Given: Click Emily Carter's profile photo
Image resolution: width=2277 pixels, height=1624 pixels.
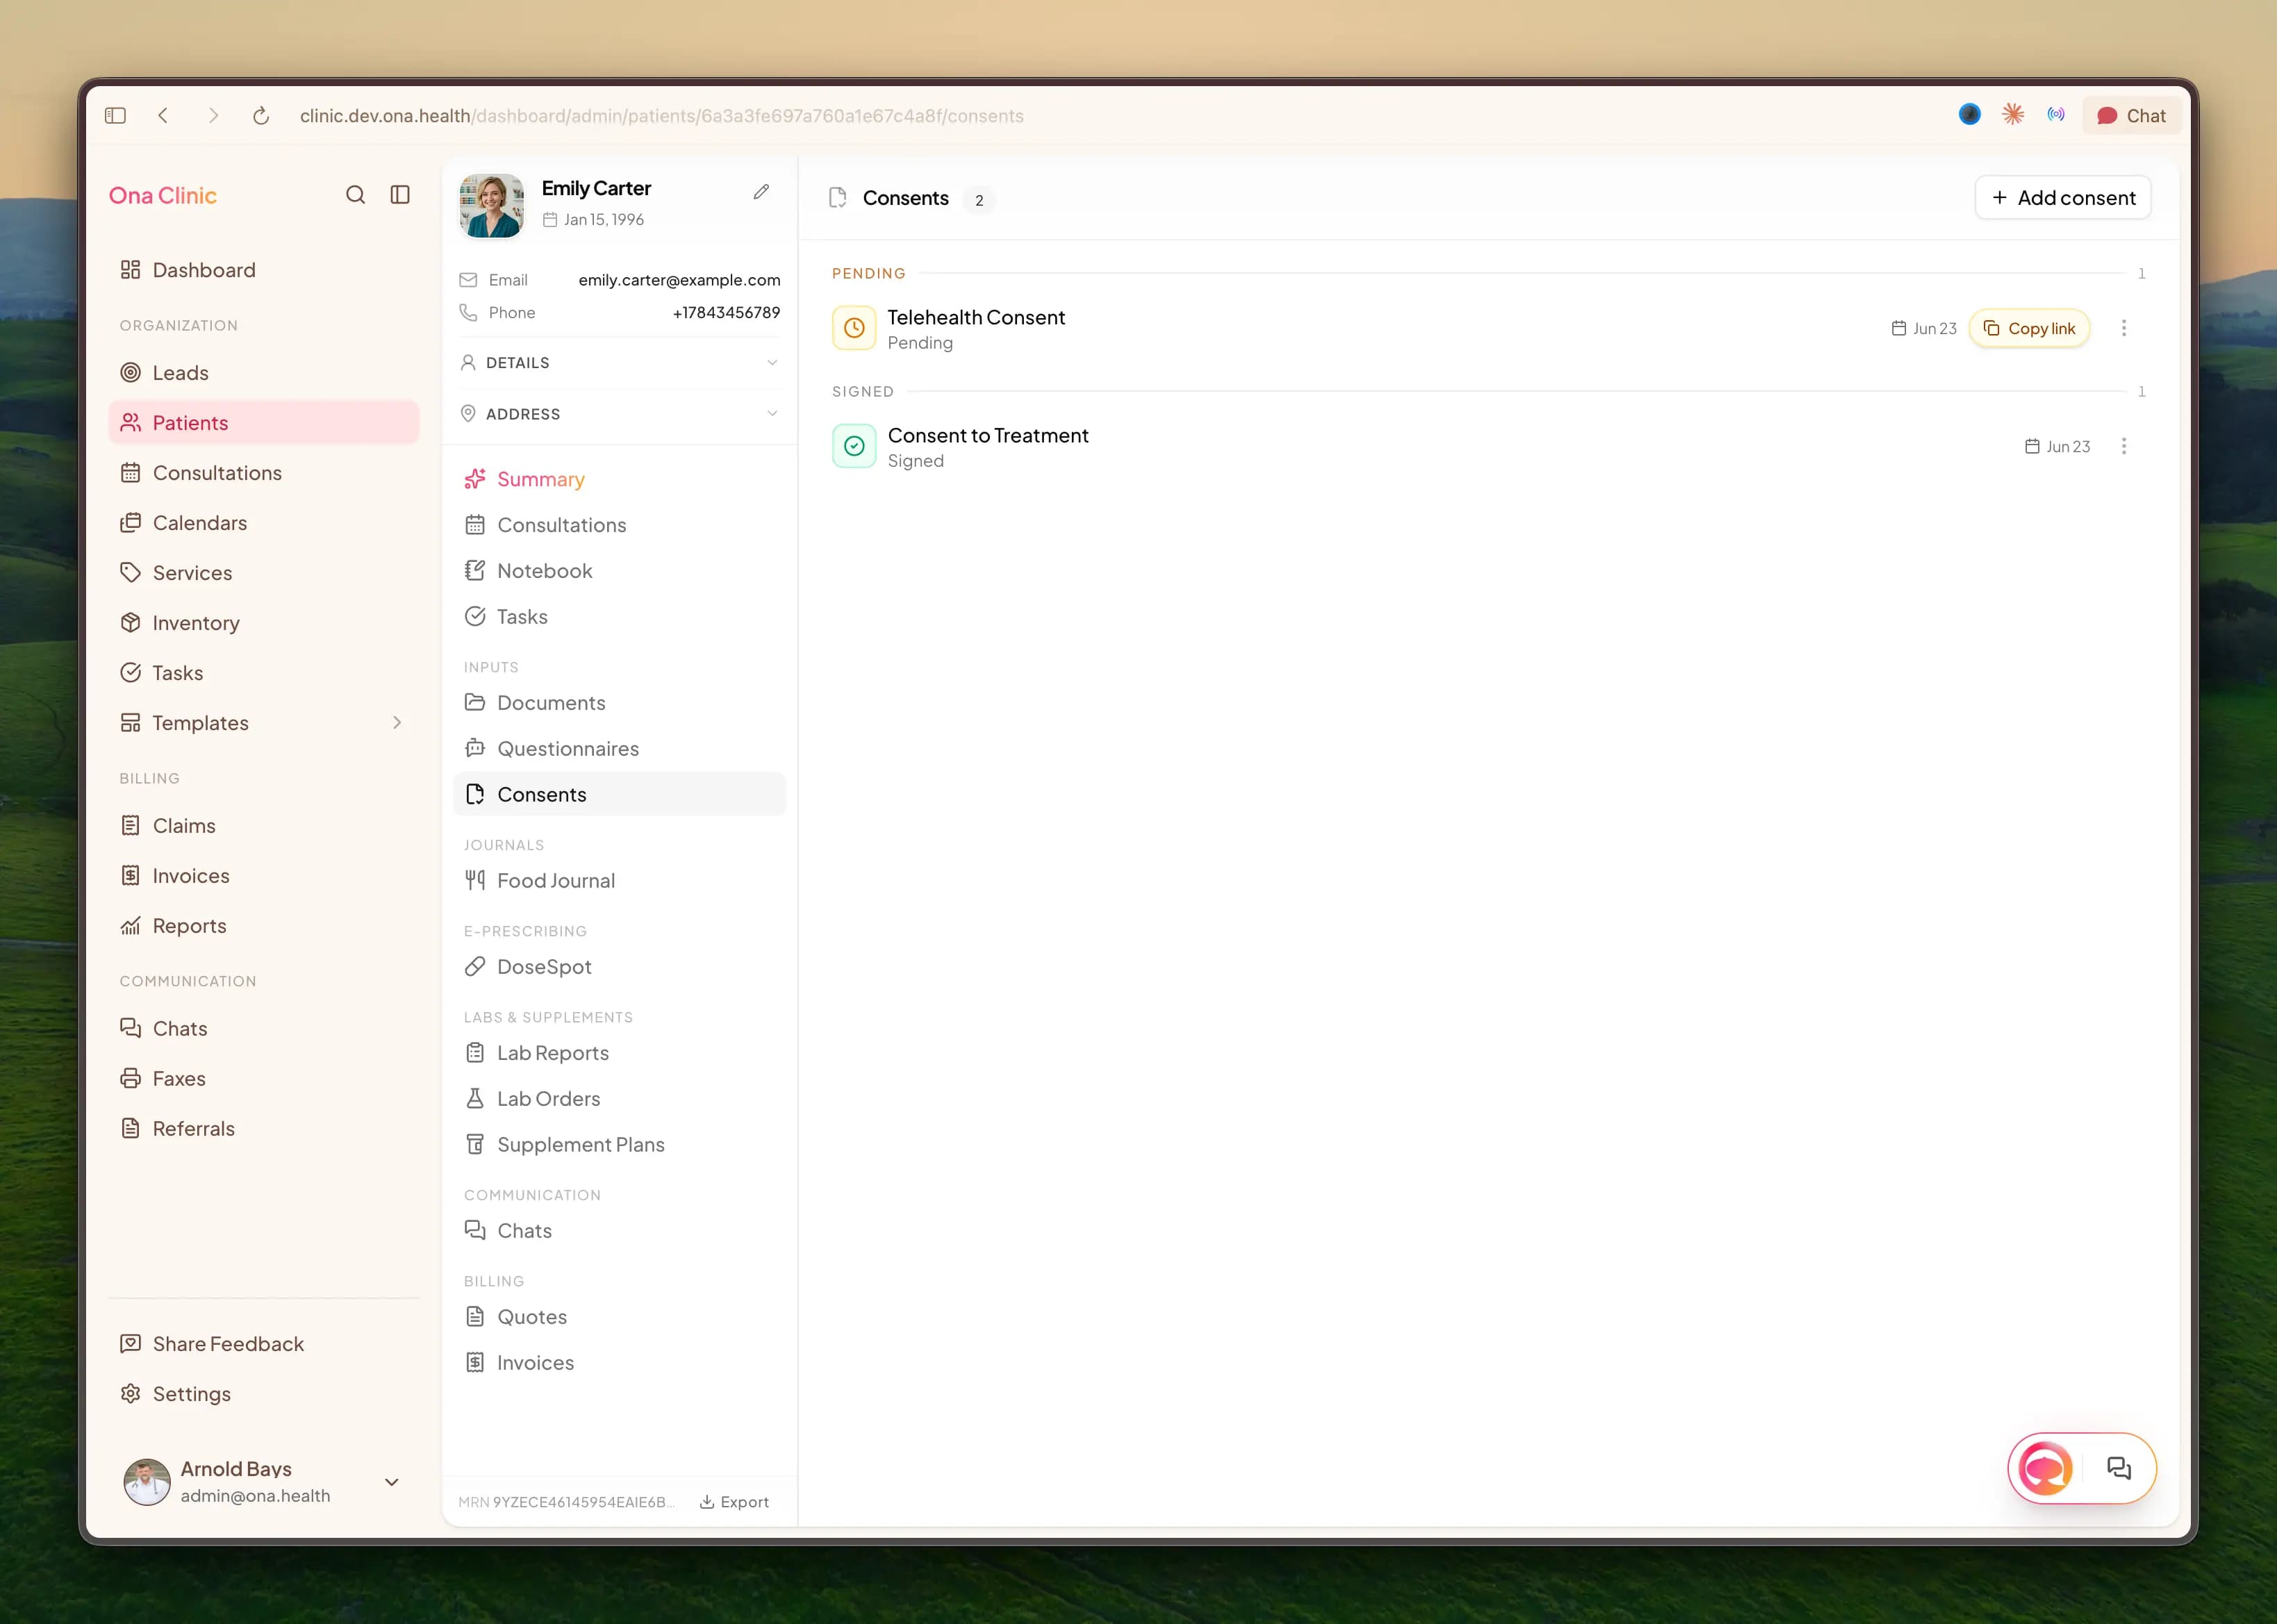Looking at the screenshot, I should point(491,205).
